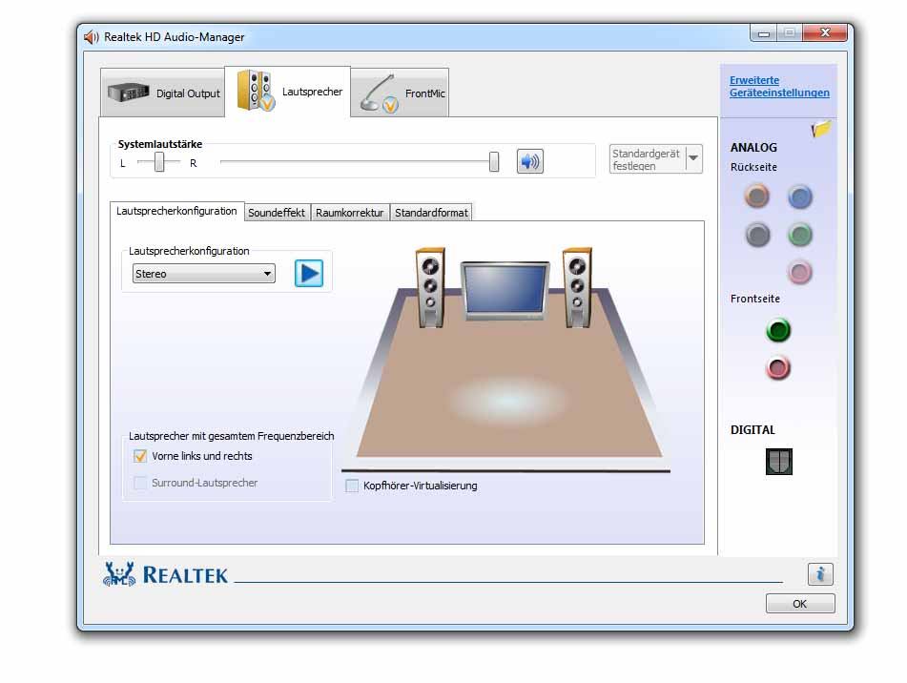Mute system volume with speaker button
Screen dimensions: 907x683
coord(529,161)
